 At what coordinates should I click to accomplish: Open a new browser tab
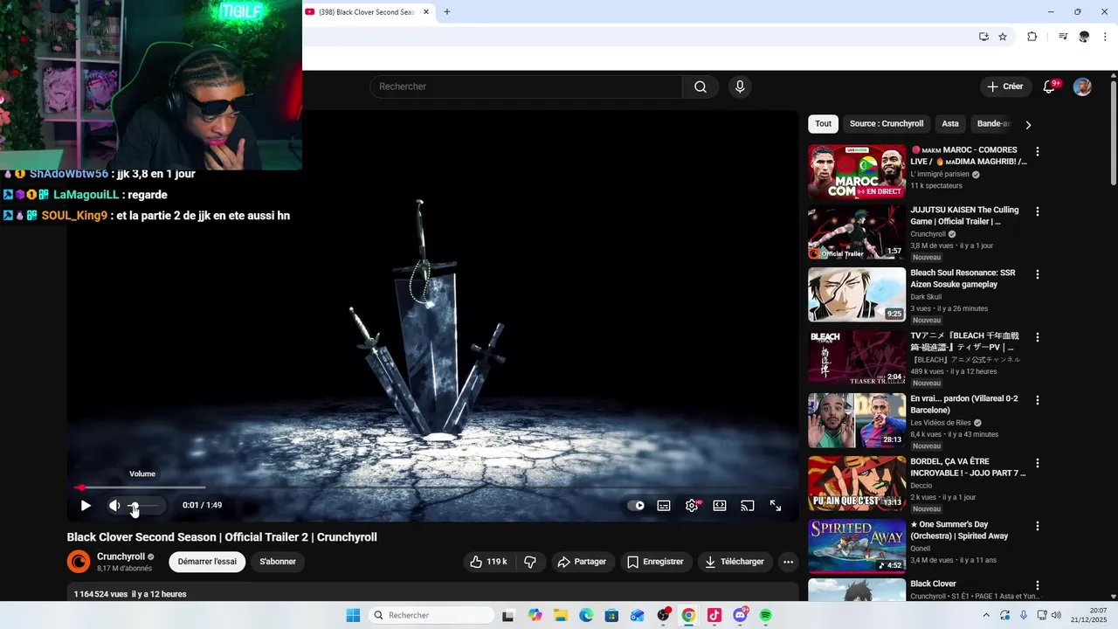point(447,12)
